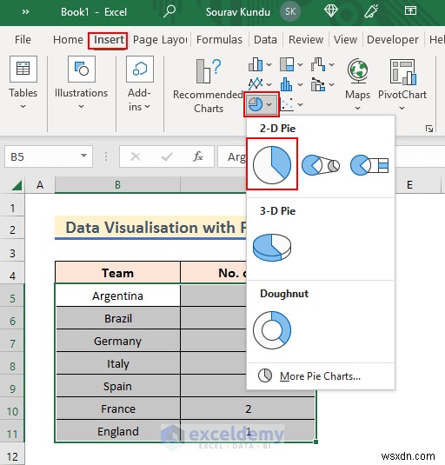Viewport: 445px width, 465px height.
Task: Expand the waterfall chart dropdown arrow
Action: pyautogui.click(x=332, y=64)
